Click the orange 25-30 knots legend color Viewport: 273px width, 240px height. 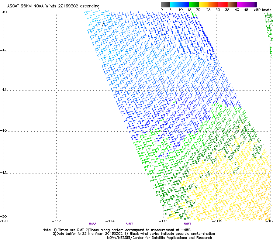pos(213,4)
